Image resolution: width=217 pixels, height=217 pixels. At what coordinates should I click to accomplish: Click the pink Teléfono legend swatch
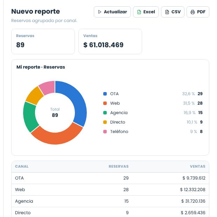click(x=105, y=132)
